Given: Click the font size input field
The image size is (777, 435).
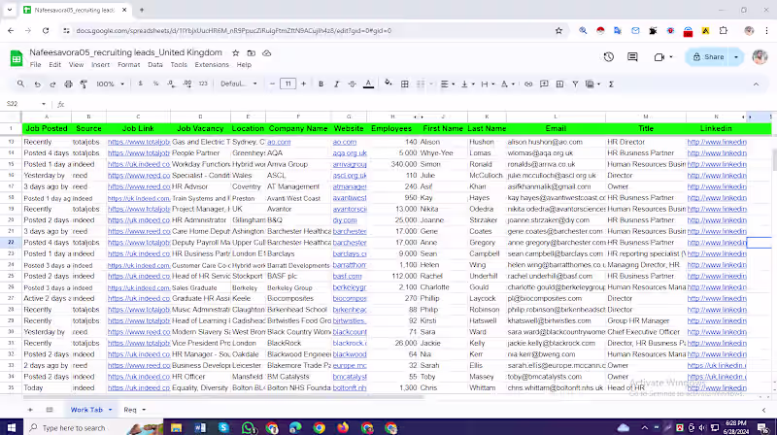Looking at the screenshot, I should click(287, 84).
